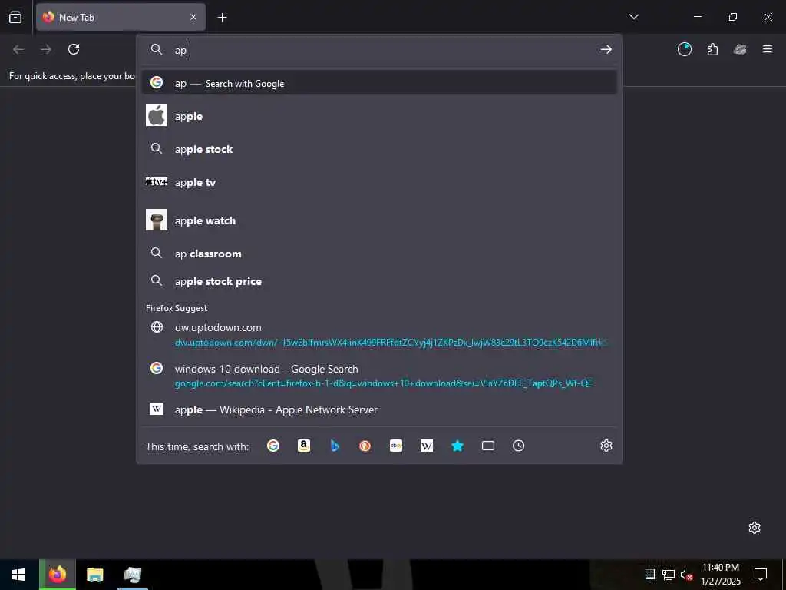Open search settings gear in dropdown
Screen dimensions: 786x590
606,446
